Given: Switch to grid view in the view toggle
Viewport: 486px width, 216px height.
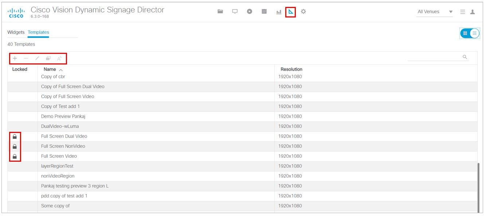Looking at the screenshot, I should click(x=465, y=33).
